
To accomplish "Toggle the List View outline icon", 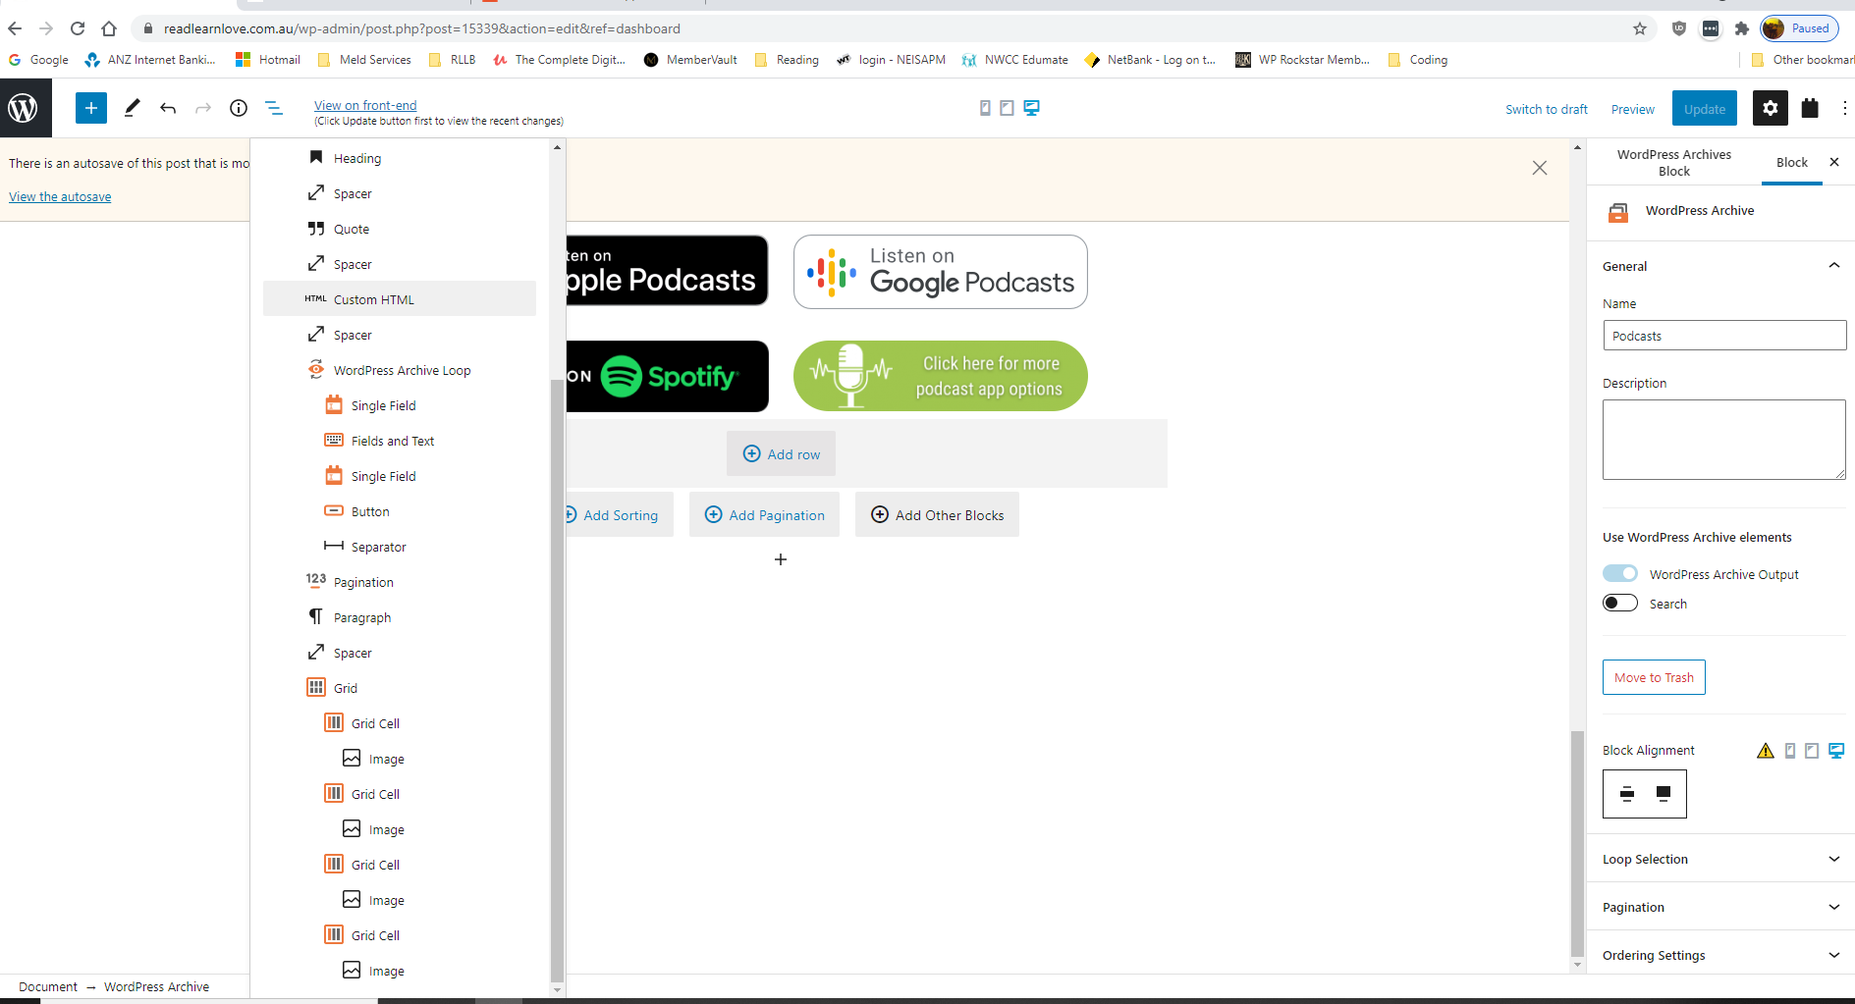I will click(274, 108).
